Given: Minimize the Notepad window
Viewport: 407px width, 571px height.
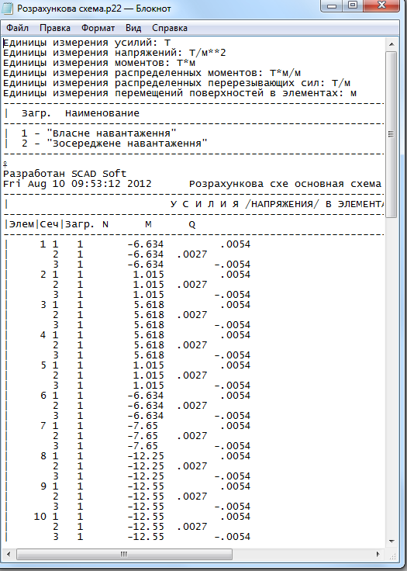Looking at the screenshot, I should (332, 6).
